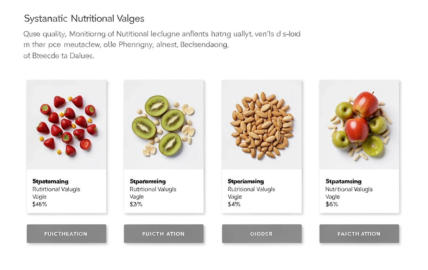Open the Stparameing card title
The width and height of the screenshot is (428, 270).
coord(147,181)
